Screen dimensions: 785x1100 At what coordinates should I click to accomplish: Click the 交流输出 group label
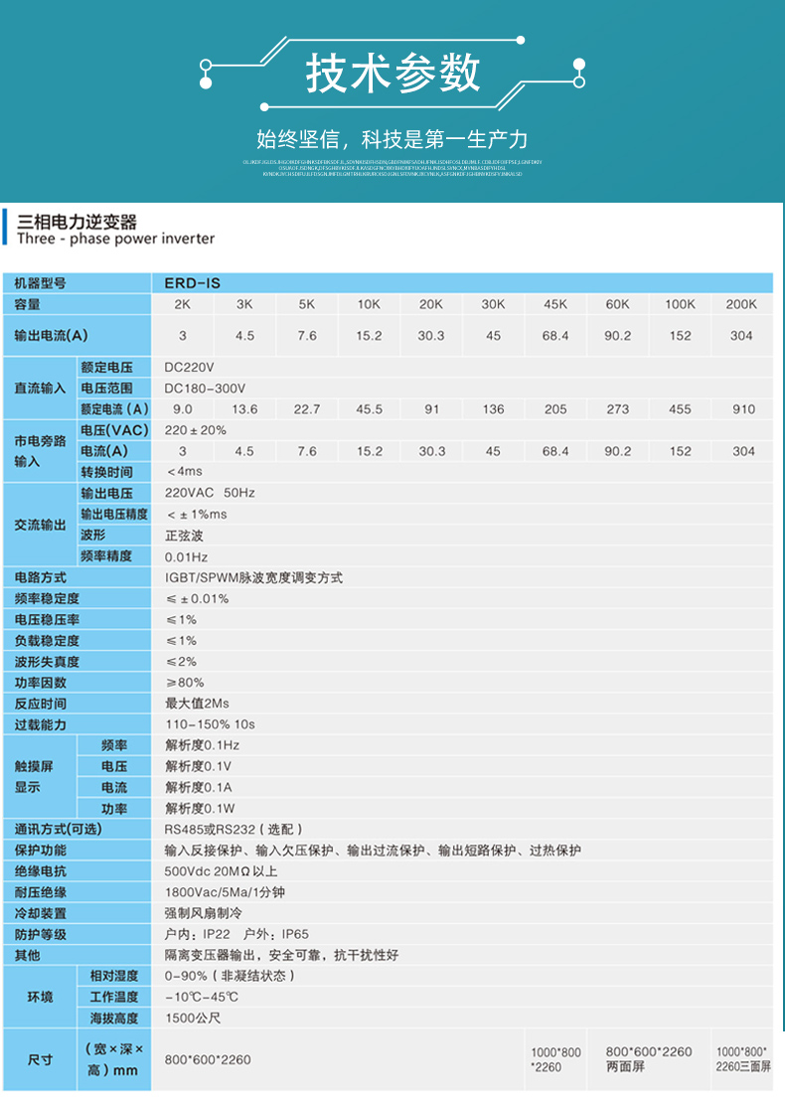pos(40,525)
